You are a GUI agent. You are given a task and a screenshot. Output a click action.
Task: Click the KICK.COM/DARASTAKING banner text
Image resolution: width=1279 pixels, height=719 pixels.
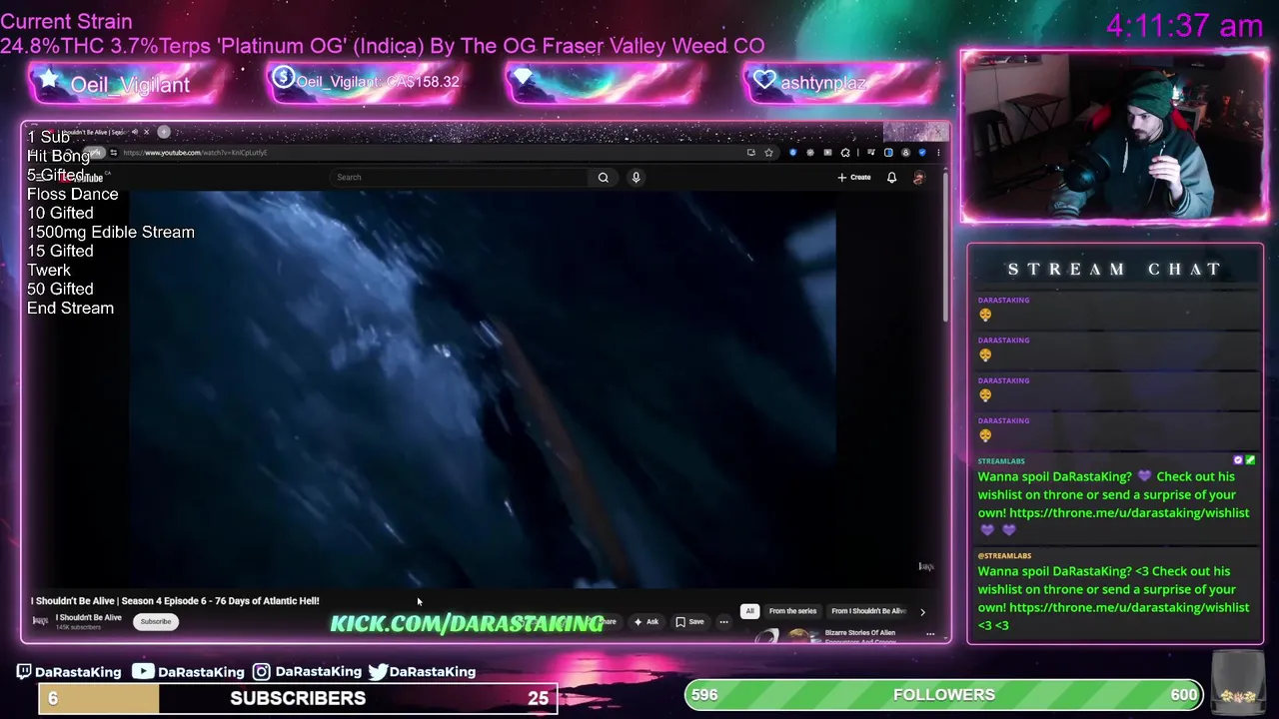467,624
